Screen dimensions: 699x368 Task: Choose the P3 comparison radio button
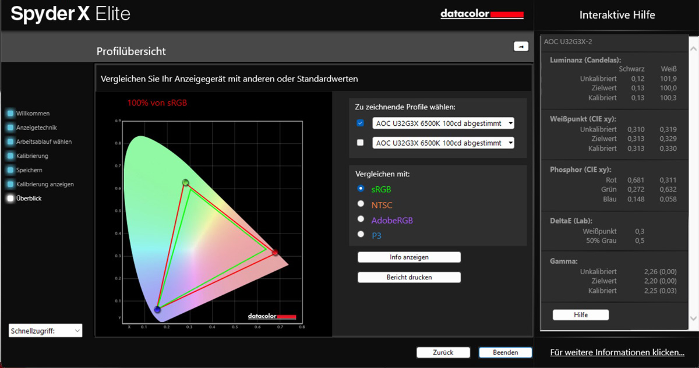pyautogui.click(x=361, y=235)
